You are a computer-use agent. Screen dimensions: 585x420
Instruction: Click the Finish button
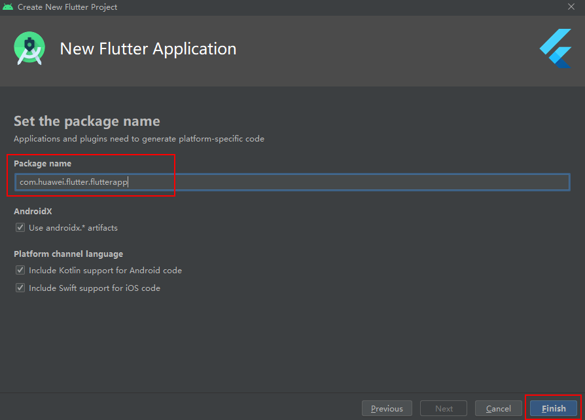[x=554, y=408]
